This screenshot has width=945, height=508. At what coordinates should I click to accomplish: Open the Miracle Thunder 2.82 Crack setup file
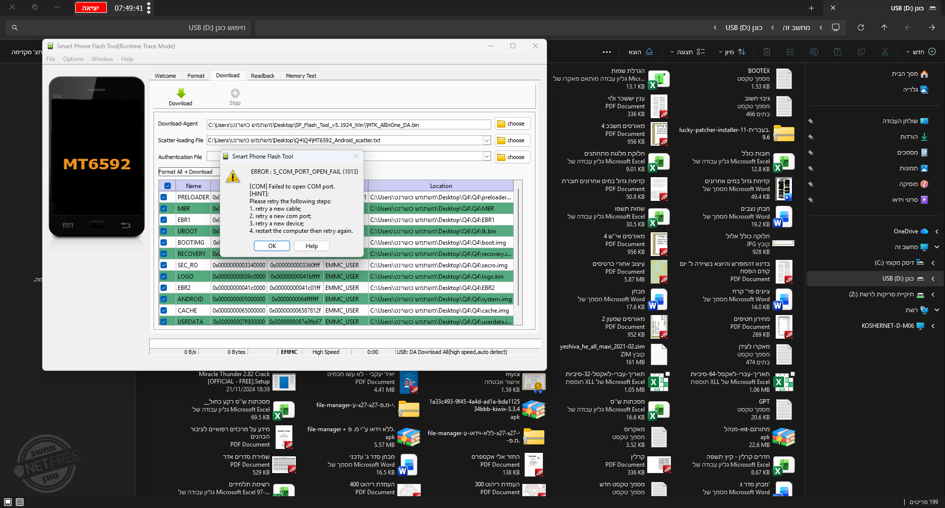284,382
